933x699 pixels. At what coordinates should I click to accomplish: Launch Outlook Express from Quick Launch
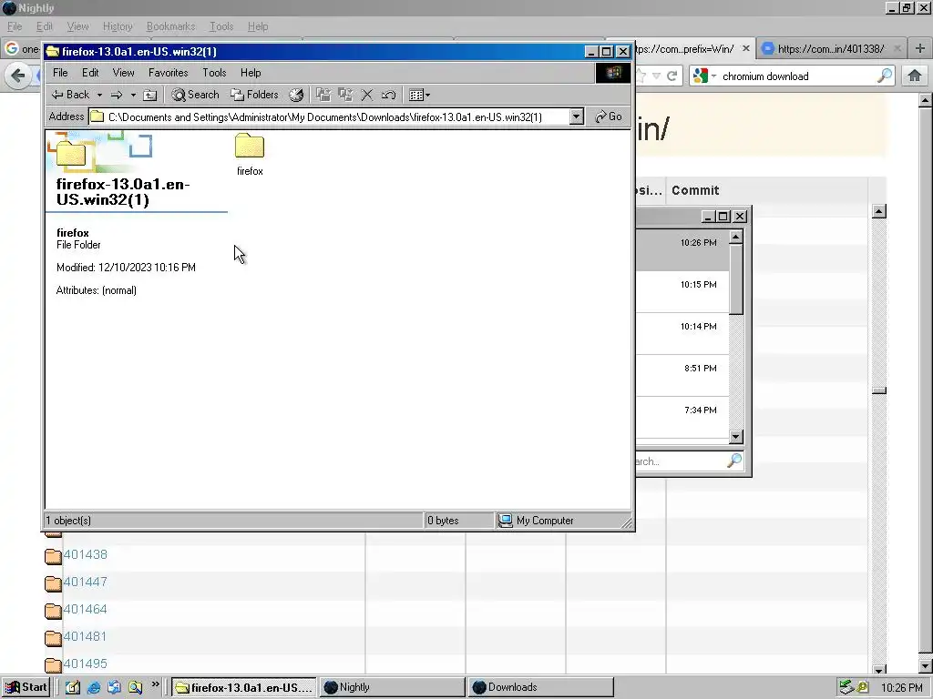click(114, 688)
